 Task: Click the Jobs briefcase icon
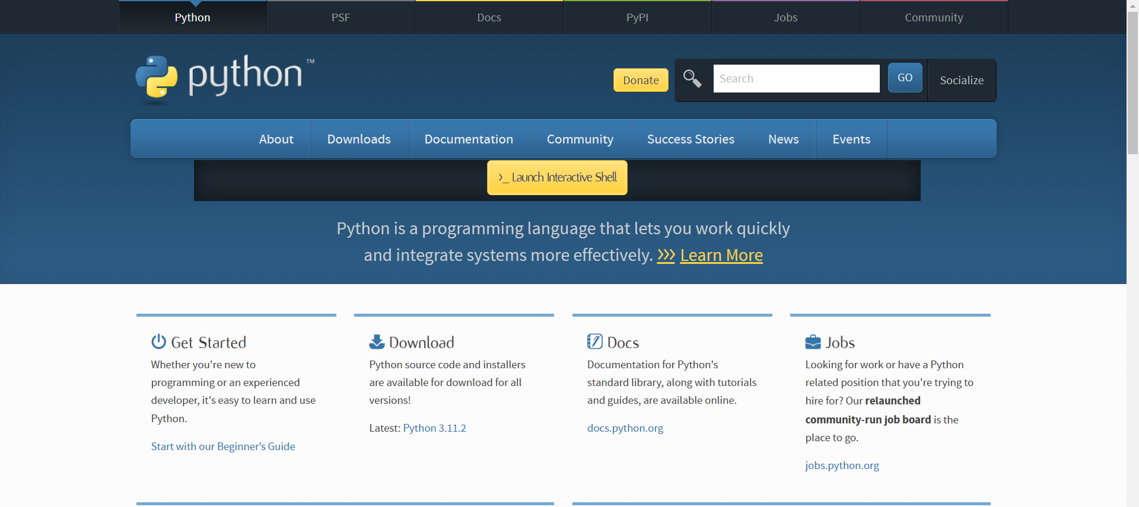pyautogui.click(x=813, y=342)
